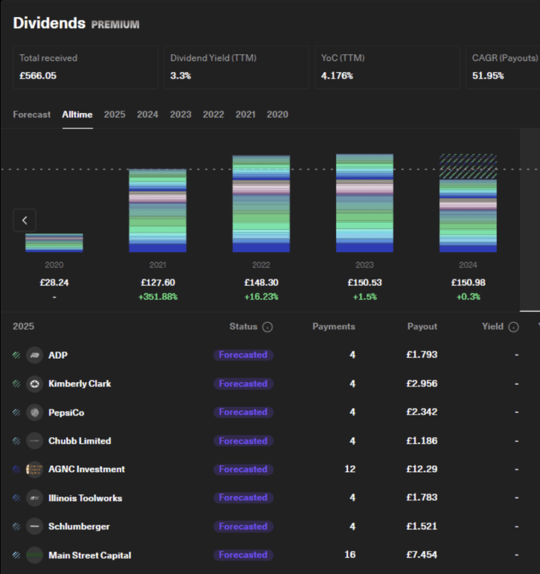540x574 pixels.
Task: Click the striped forecast marker beside Chubb Limited
Action: [x=16, y=441]
